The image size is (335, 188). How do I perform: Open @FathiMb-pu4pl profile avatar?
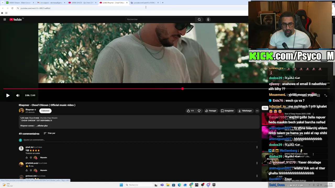coord(21,164)
